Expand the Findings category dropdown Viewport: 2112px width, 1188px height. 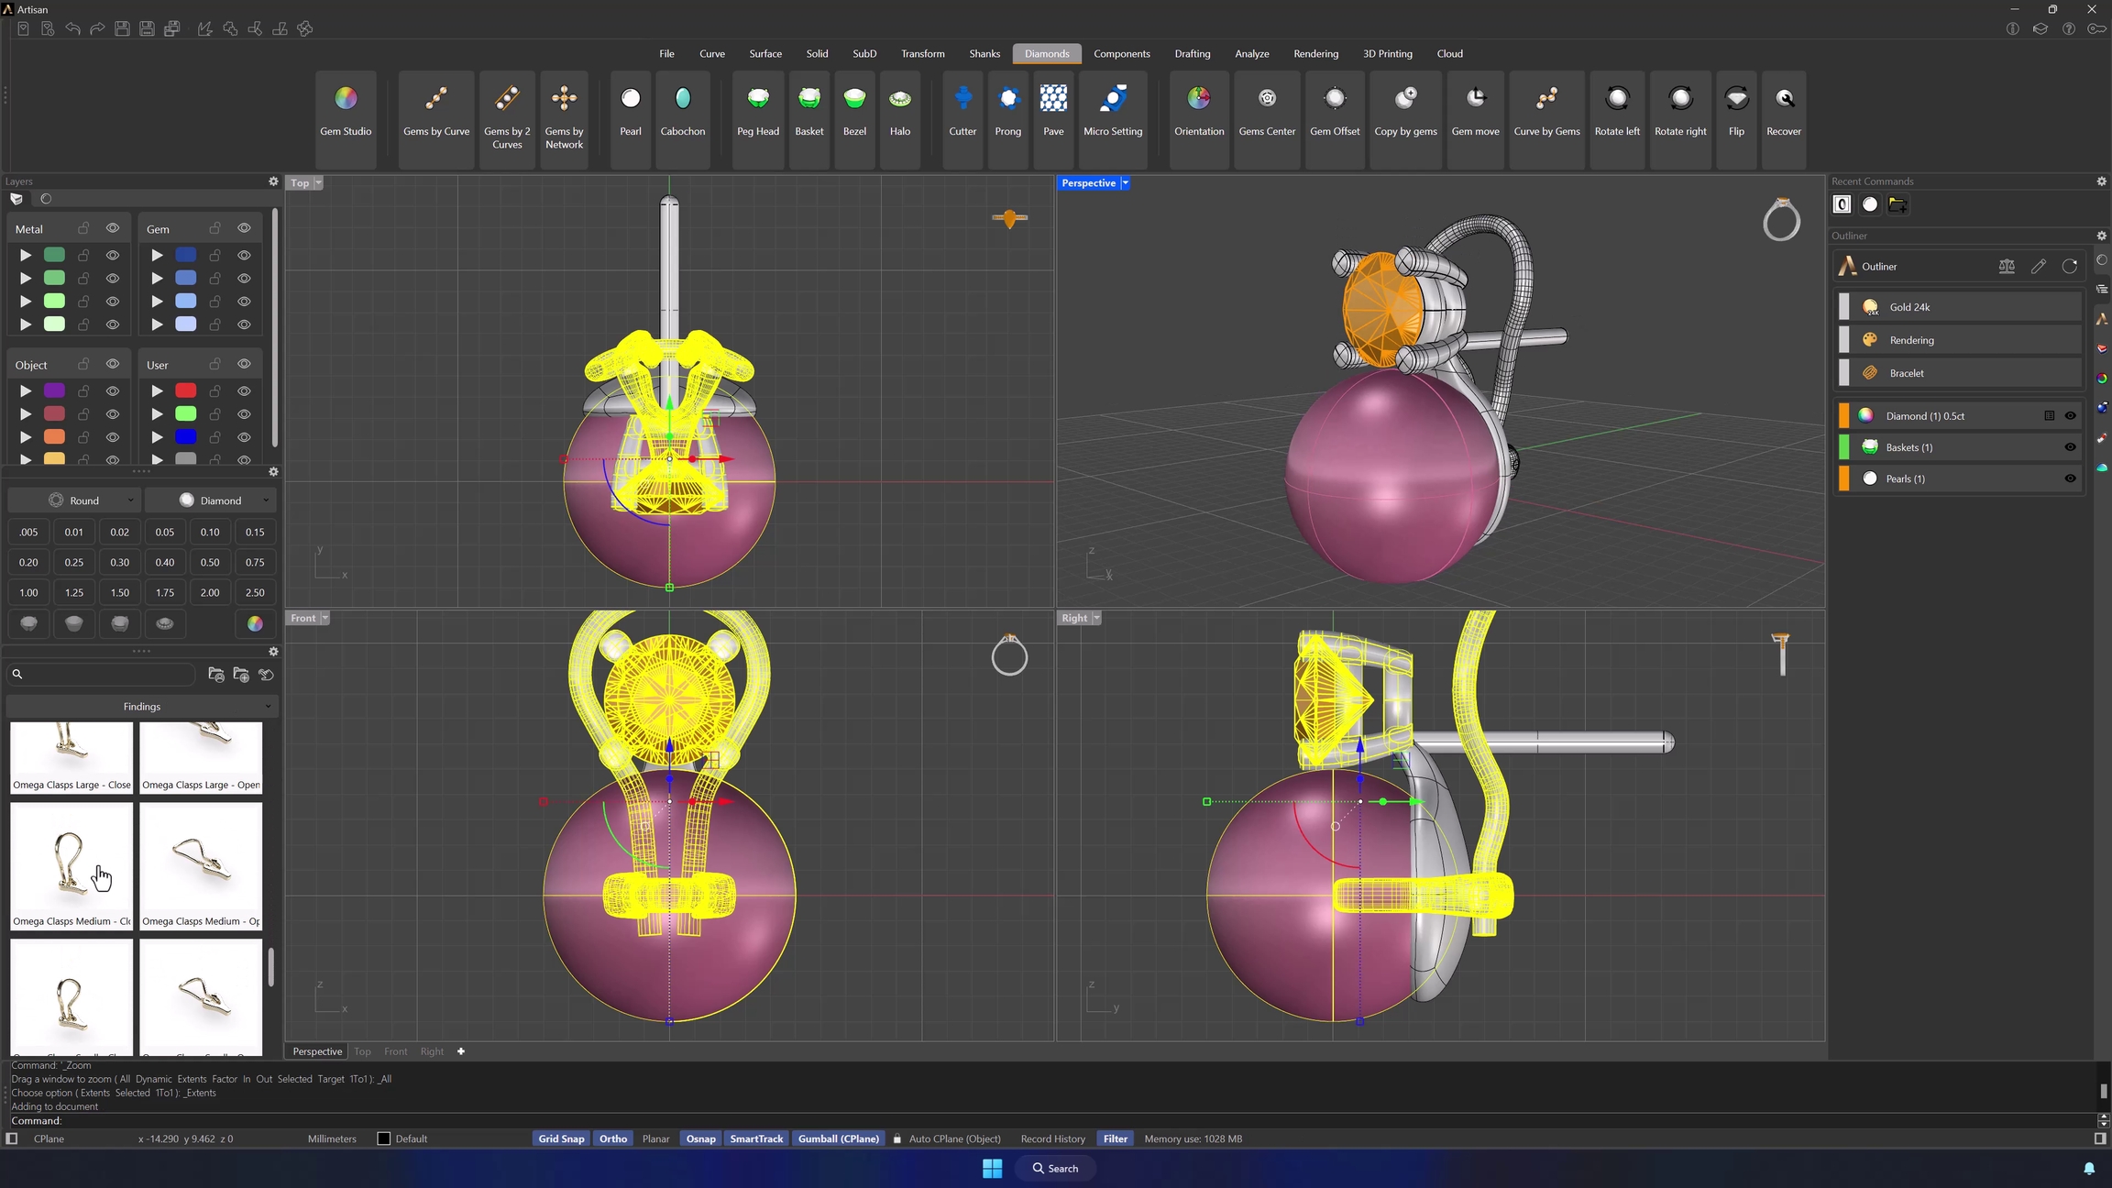(142, 707)
